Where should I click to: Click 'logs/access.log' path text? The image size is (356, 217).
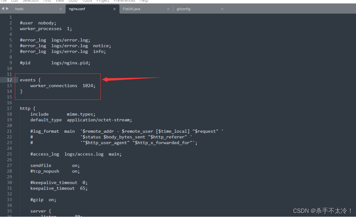[84, 154]
